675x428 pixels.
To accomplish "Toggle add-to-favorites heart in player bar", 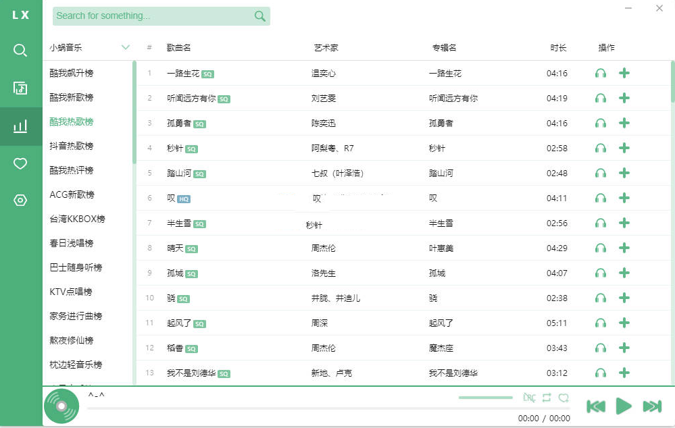I will 564,398.
